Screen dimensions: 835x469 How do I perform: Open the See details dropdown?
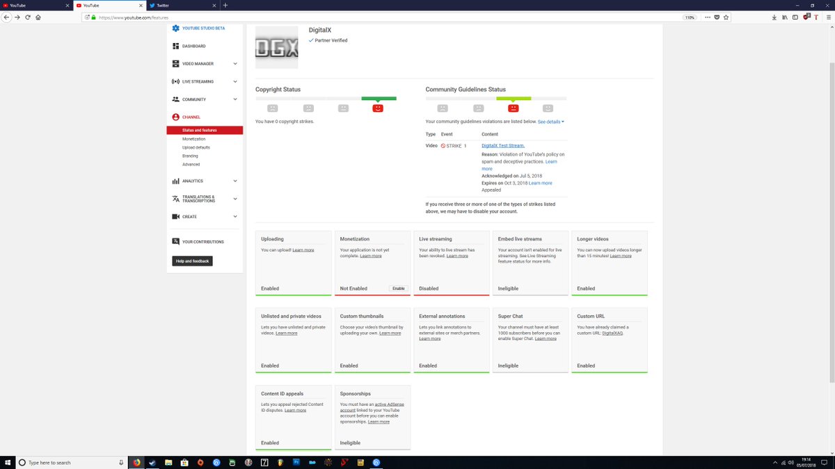point(551,122)
